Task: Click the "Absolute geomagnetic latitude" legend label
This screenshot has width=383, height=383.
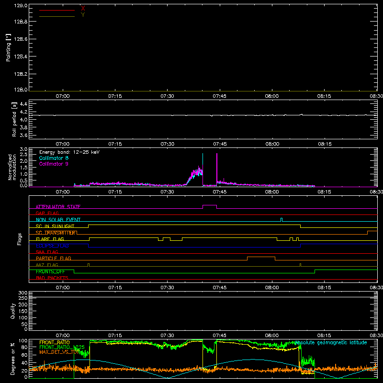Action: (331, 343)
